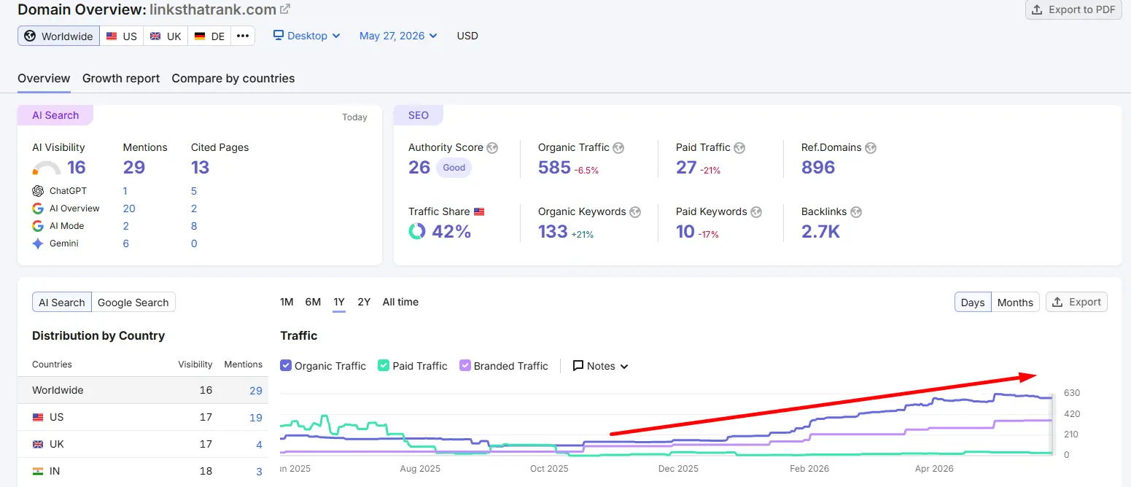Select the US flag database

(121, 36)
